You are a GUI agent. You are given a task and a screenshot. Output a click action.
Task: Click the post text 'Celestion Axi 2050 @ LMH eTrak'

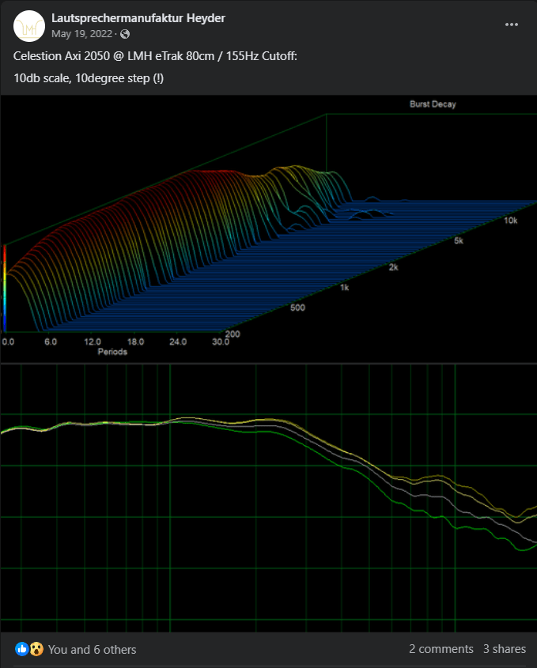click(x=114, y=56)
